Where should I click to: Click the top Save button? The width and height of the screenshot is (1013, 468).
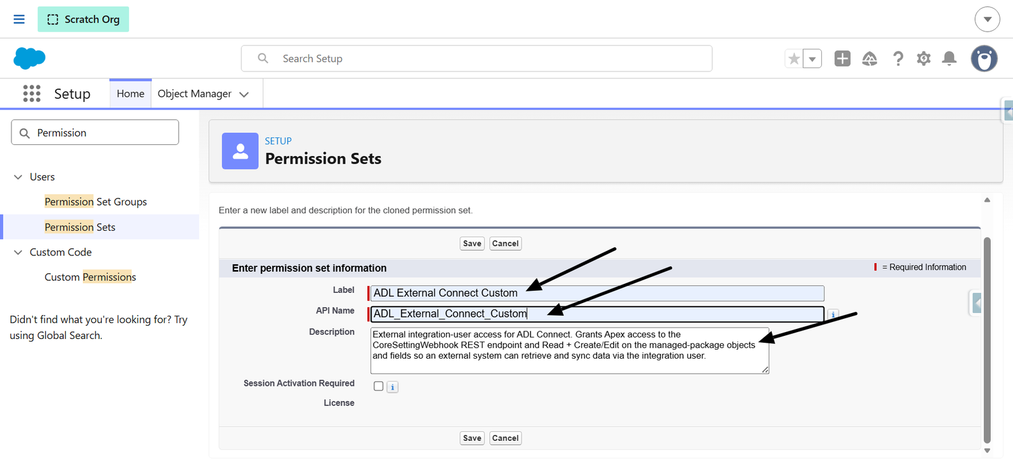[x=472, y=243]
